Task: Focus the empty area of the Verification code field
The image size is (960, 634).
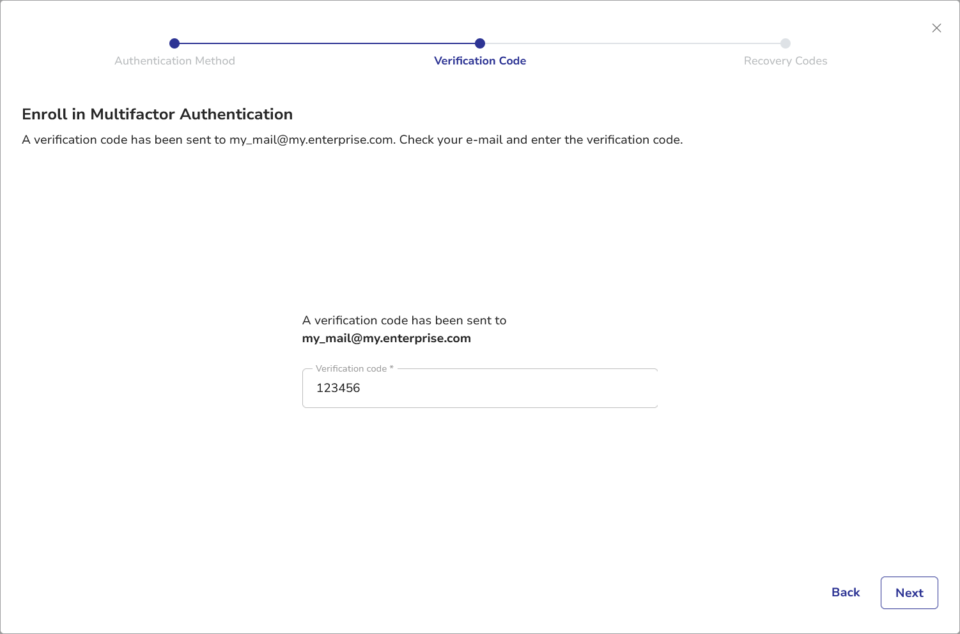Action: pyautogui.click(x=511, y=388)
